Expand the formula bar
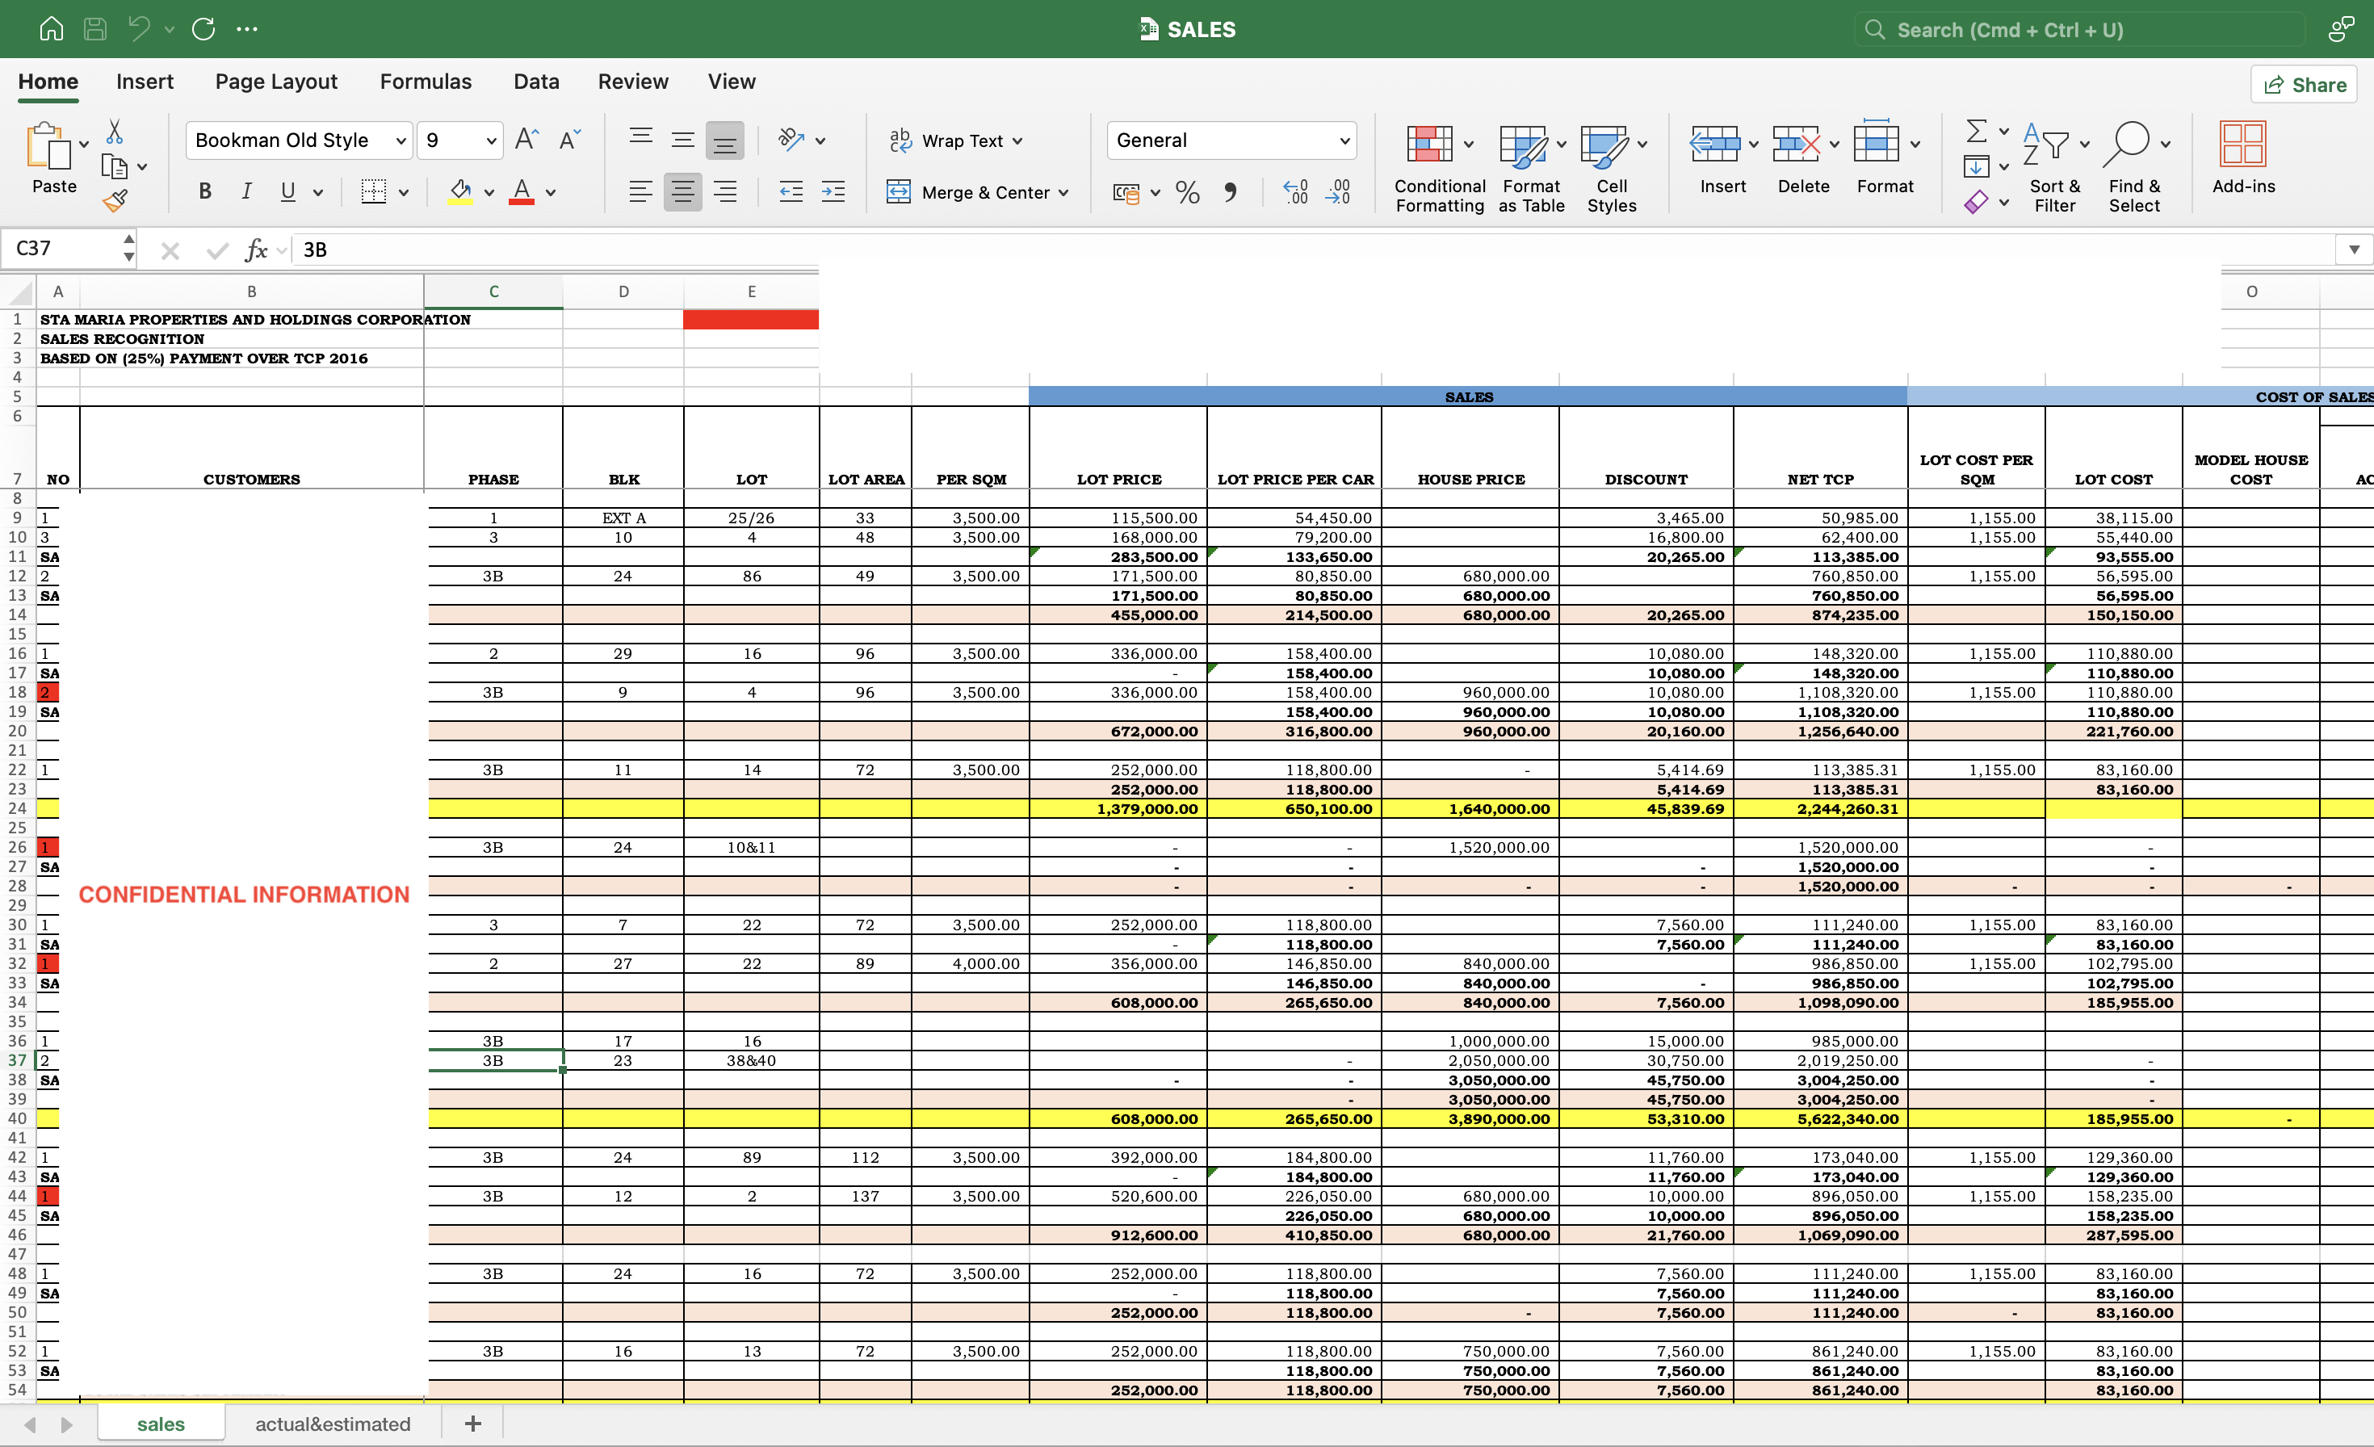2374x1447 pixels. tap(2353, 250)
